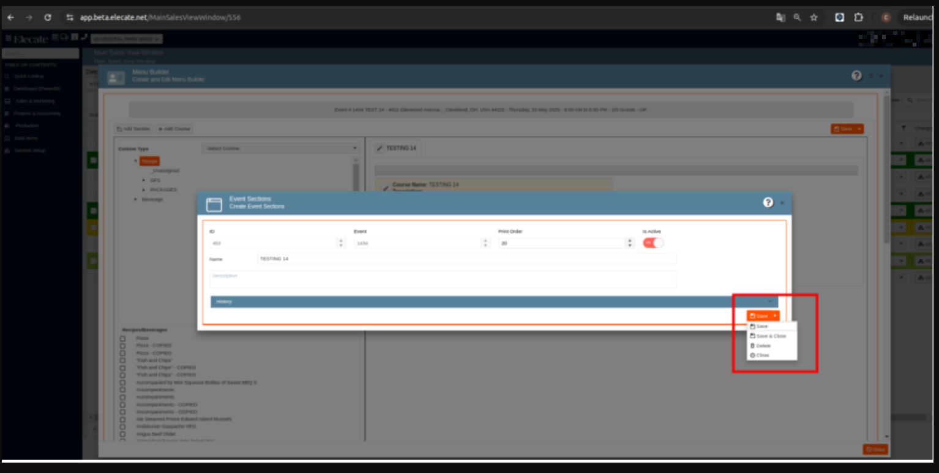Choose Save & Close from the menu
939x473 pixels.
click(771, 336)
